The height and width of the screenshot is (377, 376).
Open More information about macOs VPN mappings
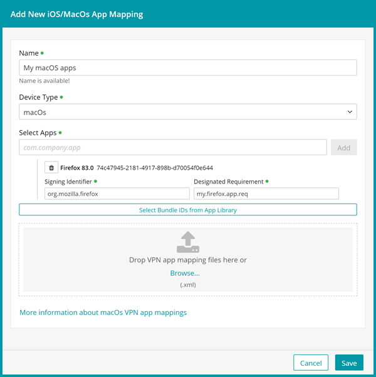pyautogui.click(x=103, y=312)
